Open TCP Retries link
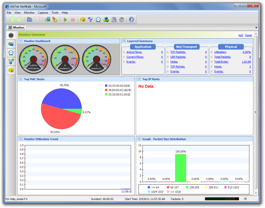Image resolution: width=265 pixels, height=208 pixels. point(177,67)
